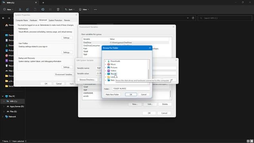Select the Desktop icon in Explorer sidebar

(x=7, y=35)
